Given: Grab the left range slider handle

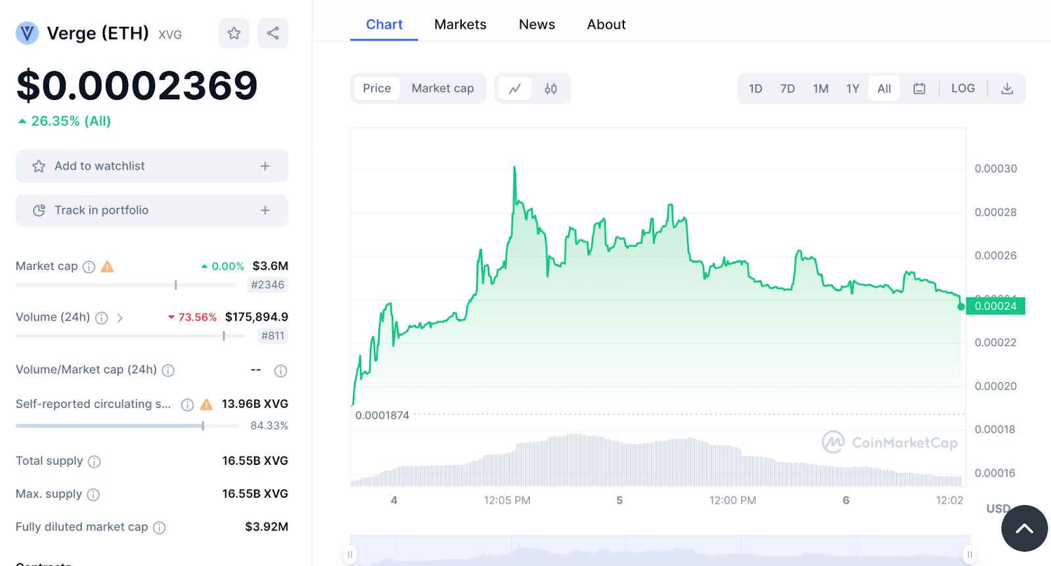Looking at the screenshot, I should pyautogui.click(x=351, y=554).
